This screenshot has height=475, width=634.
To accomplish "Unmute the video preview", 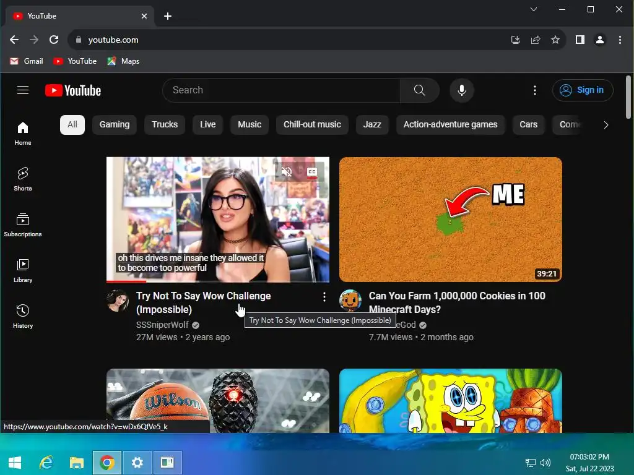I will click(x=287, y=172).
